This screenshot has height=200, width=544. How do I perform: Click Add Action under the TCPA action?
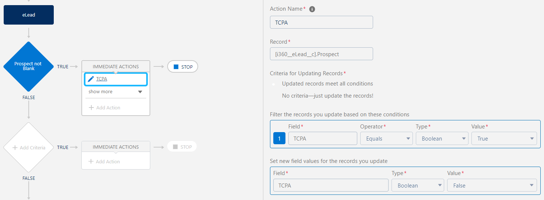click(x=105, y=108)
